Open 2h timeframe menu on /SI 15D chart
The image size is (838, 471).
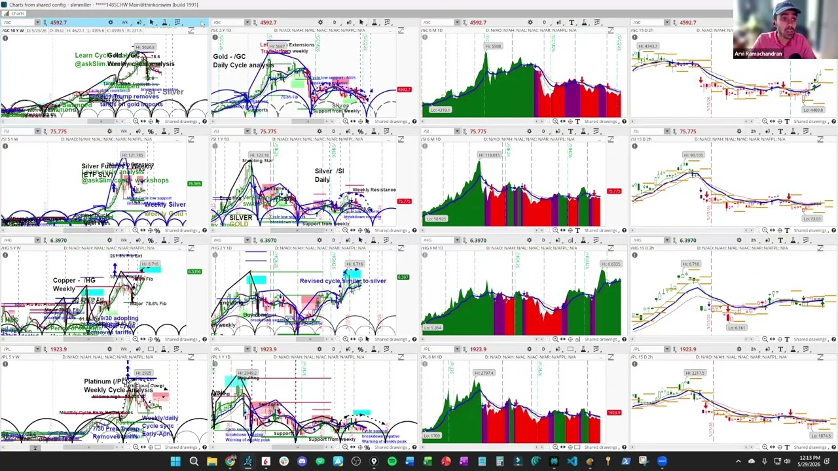(754, 131)
